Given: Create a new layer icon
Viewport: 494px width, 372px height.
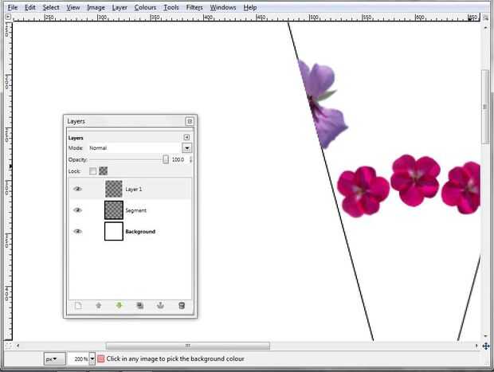Looking at the screenshot, I should tap(78, 306).
